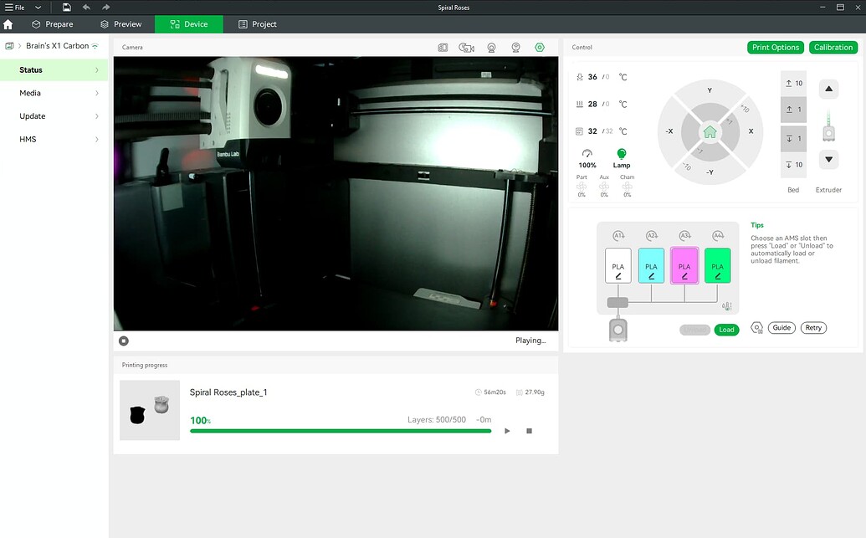Select Media in the sidebar
The width and height of the screenshot is (866, 538).
coord(54,94)
